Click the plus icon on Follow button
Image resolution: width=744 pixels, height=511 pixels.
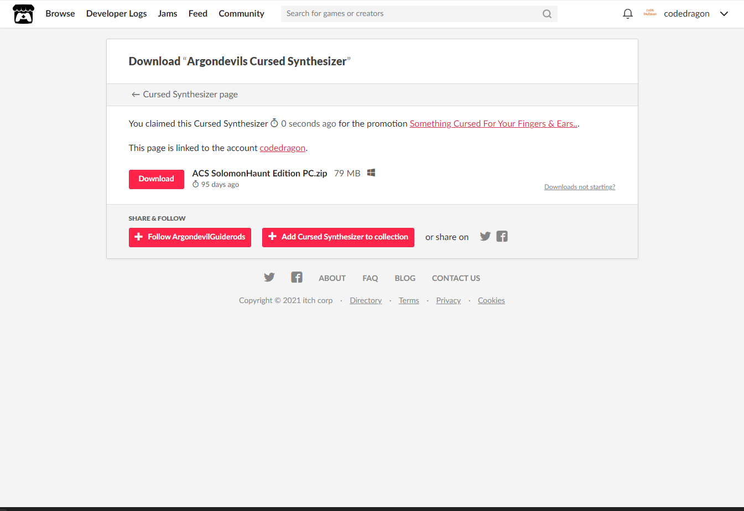click(x=139, y=237)
